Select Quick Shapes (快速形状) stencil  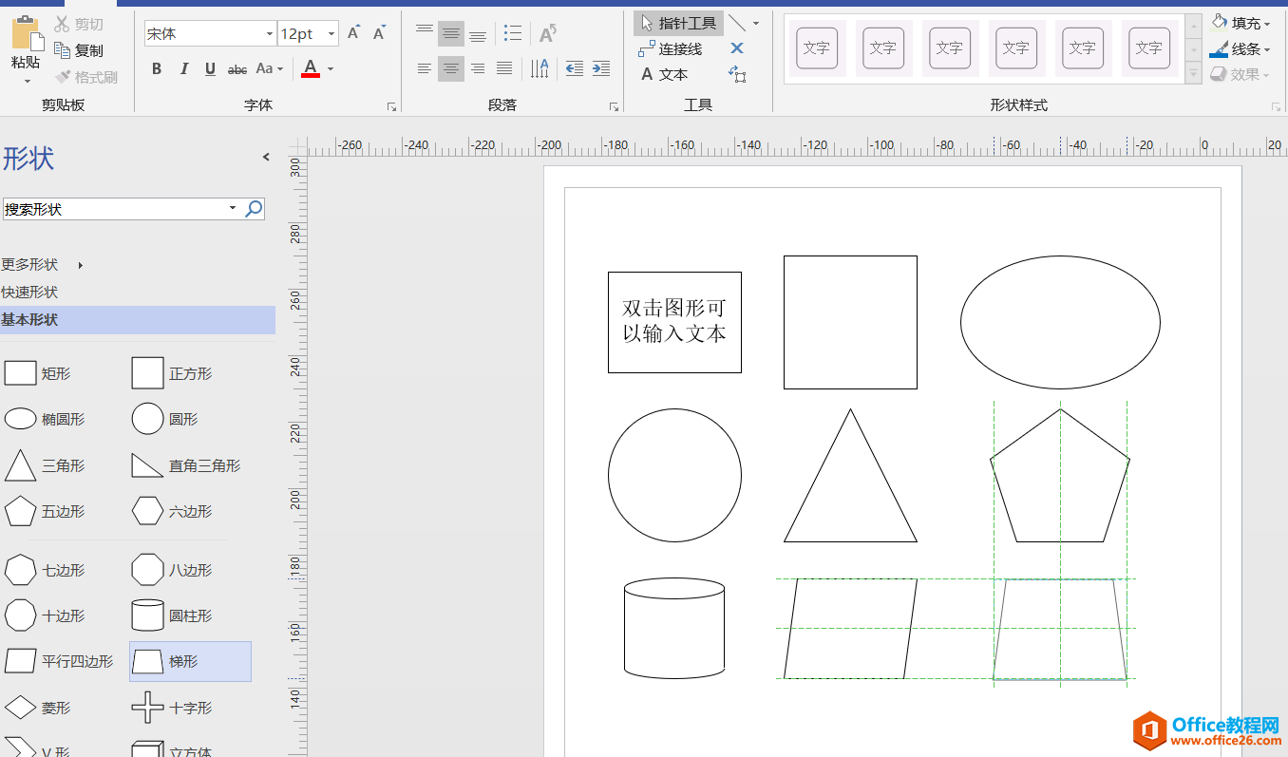pyautogui.click(x=29, y=293)
